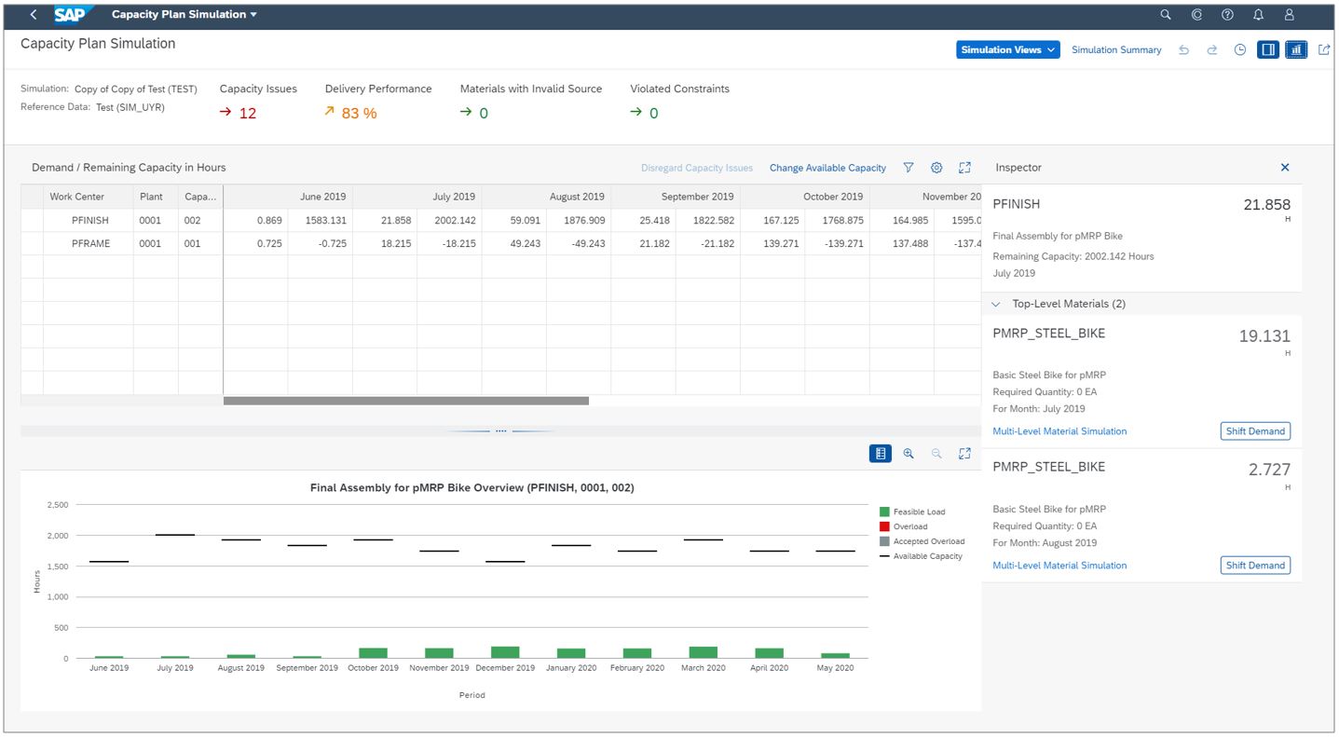Zoom out on the overview chart
Image resolution: width=1339 pixels, height=737 pixels.
click(x=936, y=453)
